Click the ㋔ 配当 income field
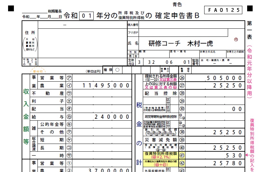Image resolution: width=273 pixels, height=172 pixels. (x=102, y=109)
